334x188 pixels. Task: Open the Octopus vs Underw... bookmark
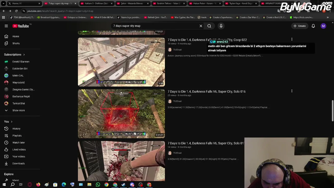(75, 17)
